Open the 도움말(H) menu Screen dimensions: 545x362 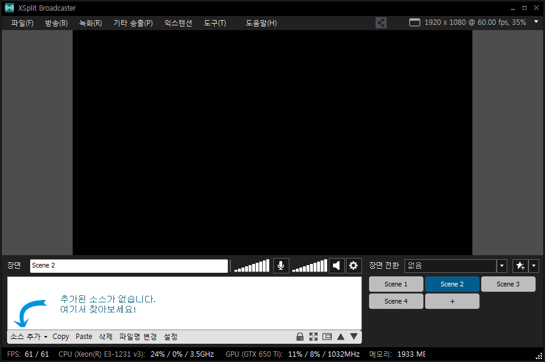(262, 23)
